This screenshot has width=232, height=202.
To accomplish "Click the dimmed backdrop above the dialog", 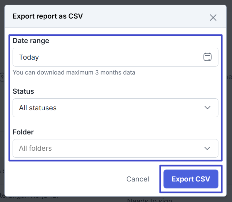I will point(116,2).
